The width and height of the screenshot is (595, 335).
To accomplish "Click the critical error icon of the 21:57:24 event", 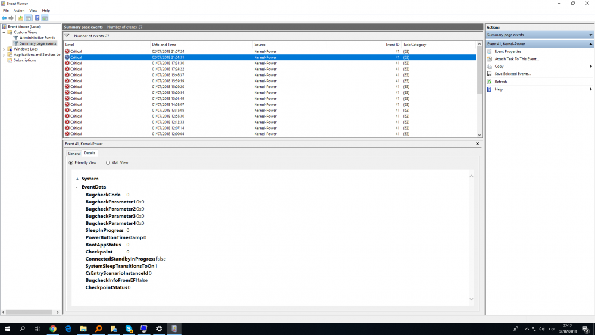I will pos(67,51).
